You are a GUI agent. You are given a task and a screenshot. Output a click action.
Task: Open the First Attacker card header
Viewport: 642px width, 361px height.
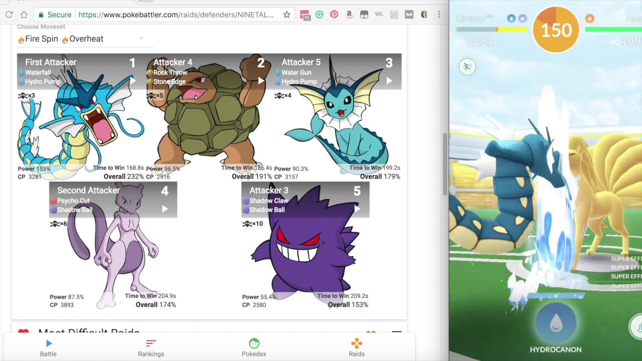tap(81, 72)
